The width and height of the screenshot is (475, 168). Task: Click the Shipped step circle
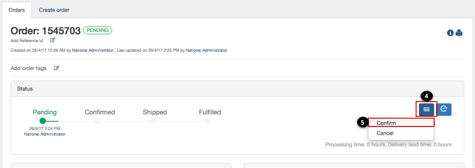(x=153, y=121)
